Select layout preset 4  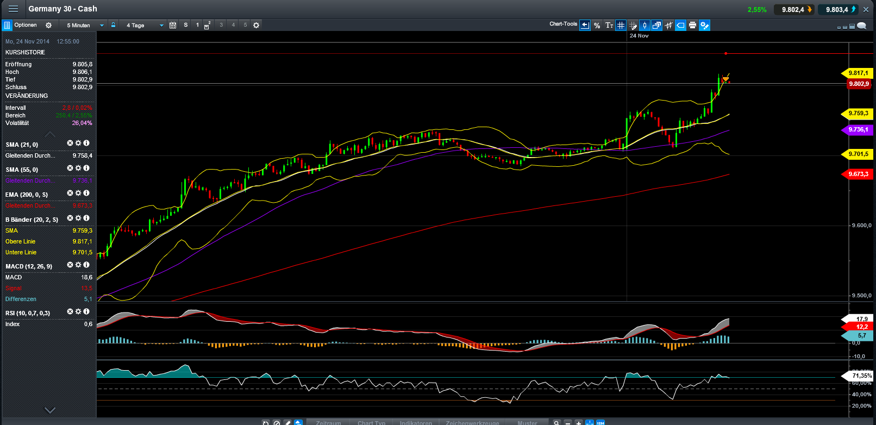233,25
